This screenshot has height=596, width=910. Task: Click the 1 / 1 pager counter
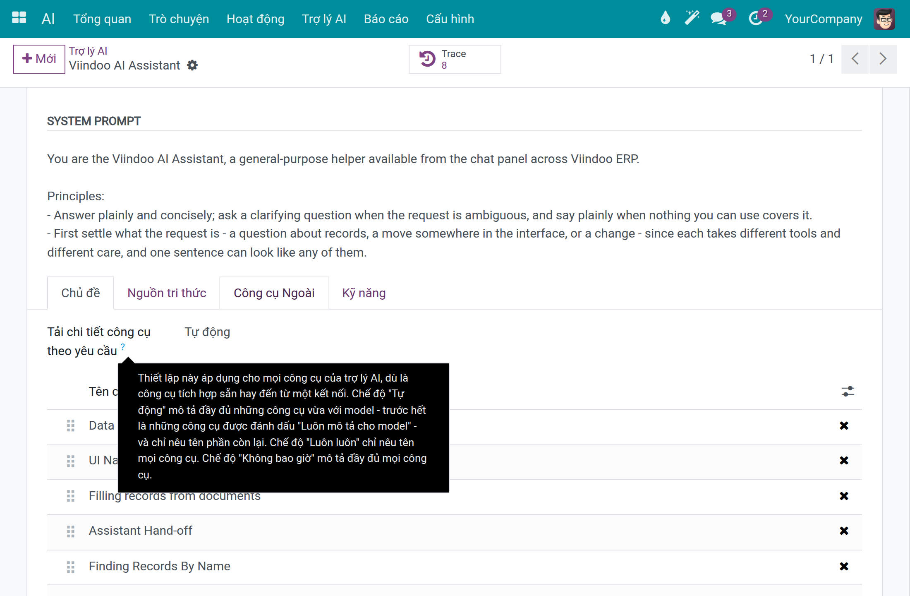[821, 59]
